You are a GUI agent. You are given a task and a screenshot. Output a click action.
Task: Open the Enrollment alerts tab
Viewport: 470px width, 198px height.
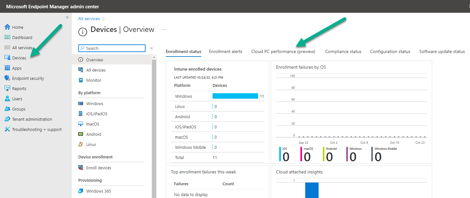coord(226,51)
